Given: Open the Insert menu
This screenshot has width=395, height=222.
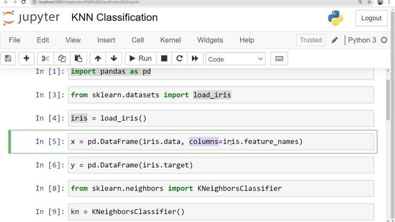Looking at the screenshot, I should point(106,40).
